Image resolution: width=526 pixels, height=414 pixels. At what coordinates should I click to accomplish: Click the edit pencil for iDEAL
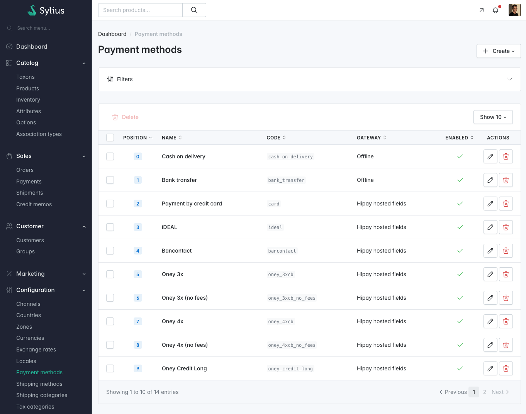click(490, 227)
